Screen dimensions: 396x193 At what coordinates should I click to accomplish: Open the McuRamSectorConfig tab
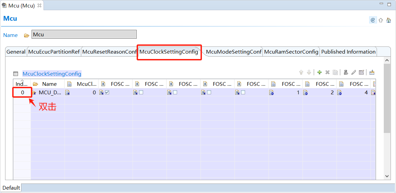291,52
